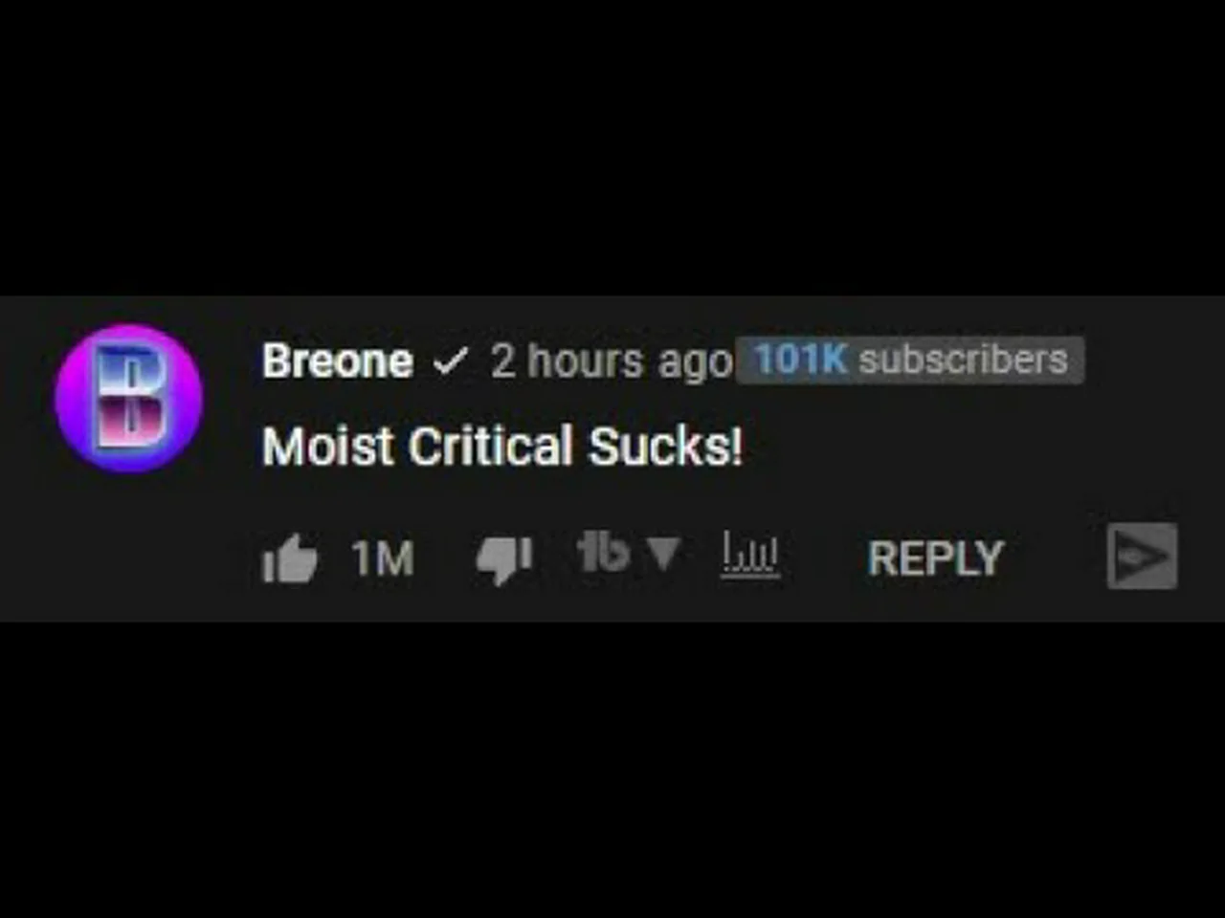The height and width of the screenshot is (918, 1225).
Task: Dislike the comment with the thumbs-down icon
Action: click(504, 559)
